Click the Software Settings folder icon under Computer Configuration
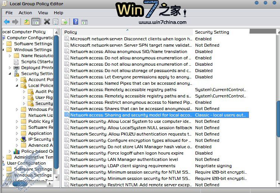 click(9, 44)
